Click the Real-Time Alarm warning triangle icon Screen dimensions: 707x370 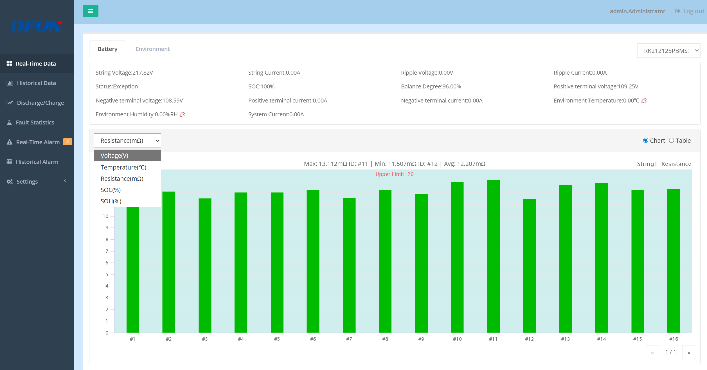point(10,142)
